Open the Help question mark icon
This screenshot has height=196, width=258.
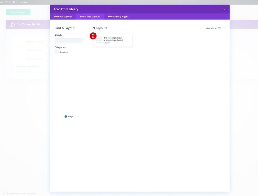[65, 116]
